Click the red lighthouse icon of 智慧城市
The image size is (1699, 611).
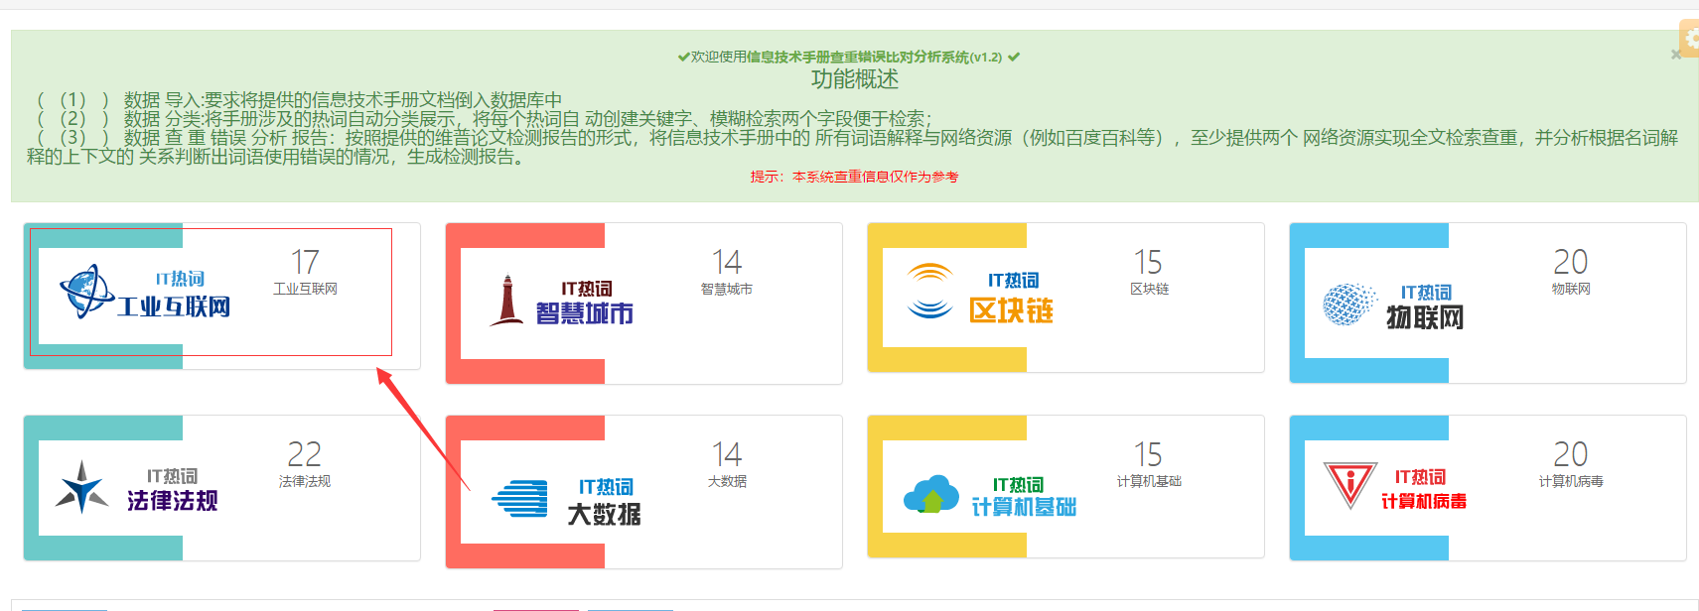(x=507, y=301)
